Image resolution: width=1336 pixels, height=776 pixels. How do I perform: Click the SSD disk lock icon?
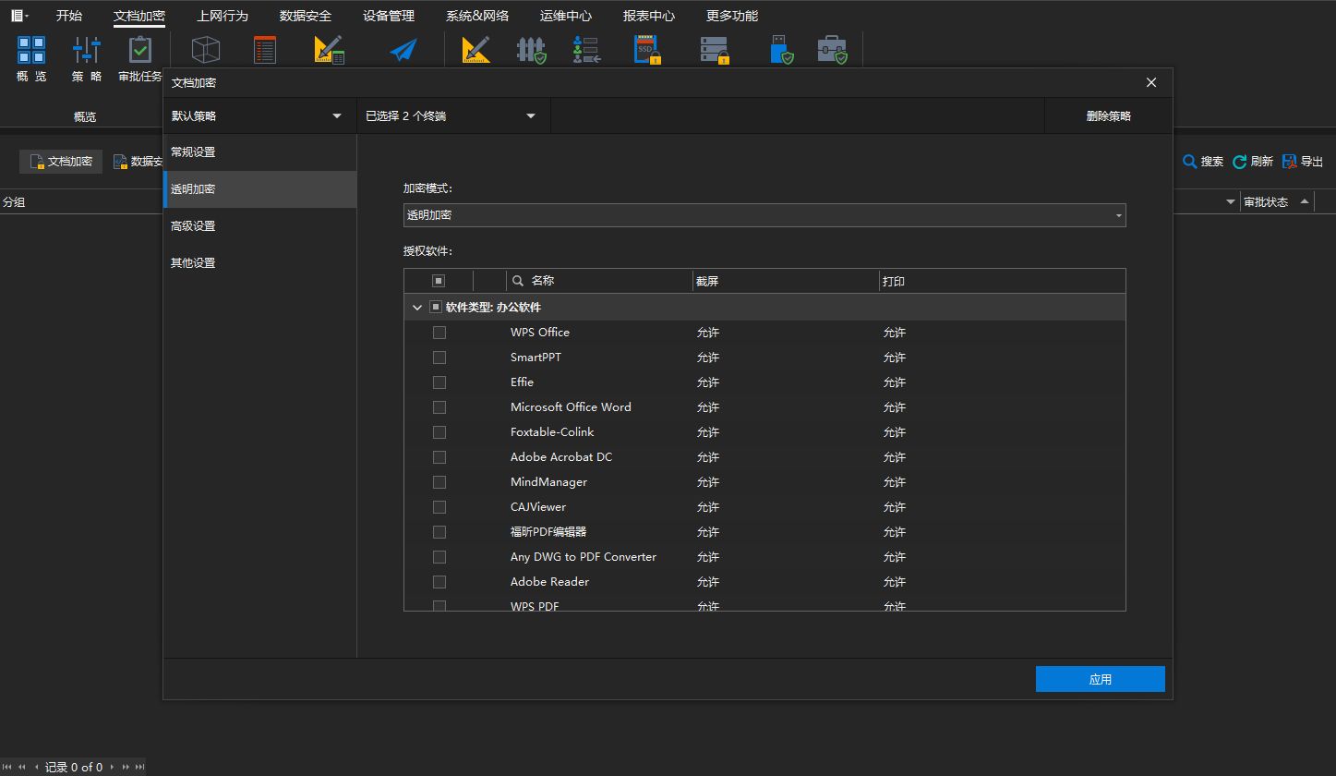pos(648,50)
